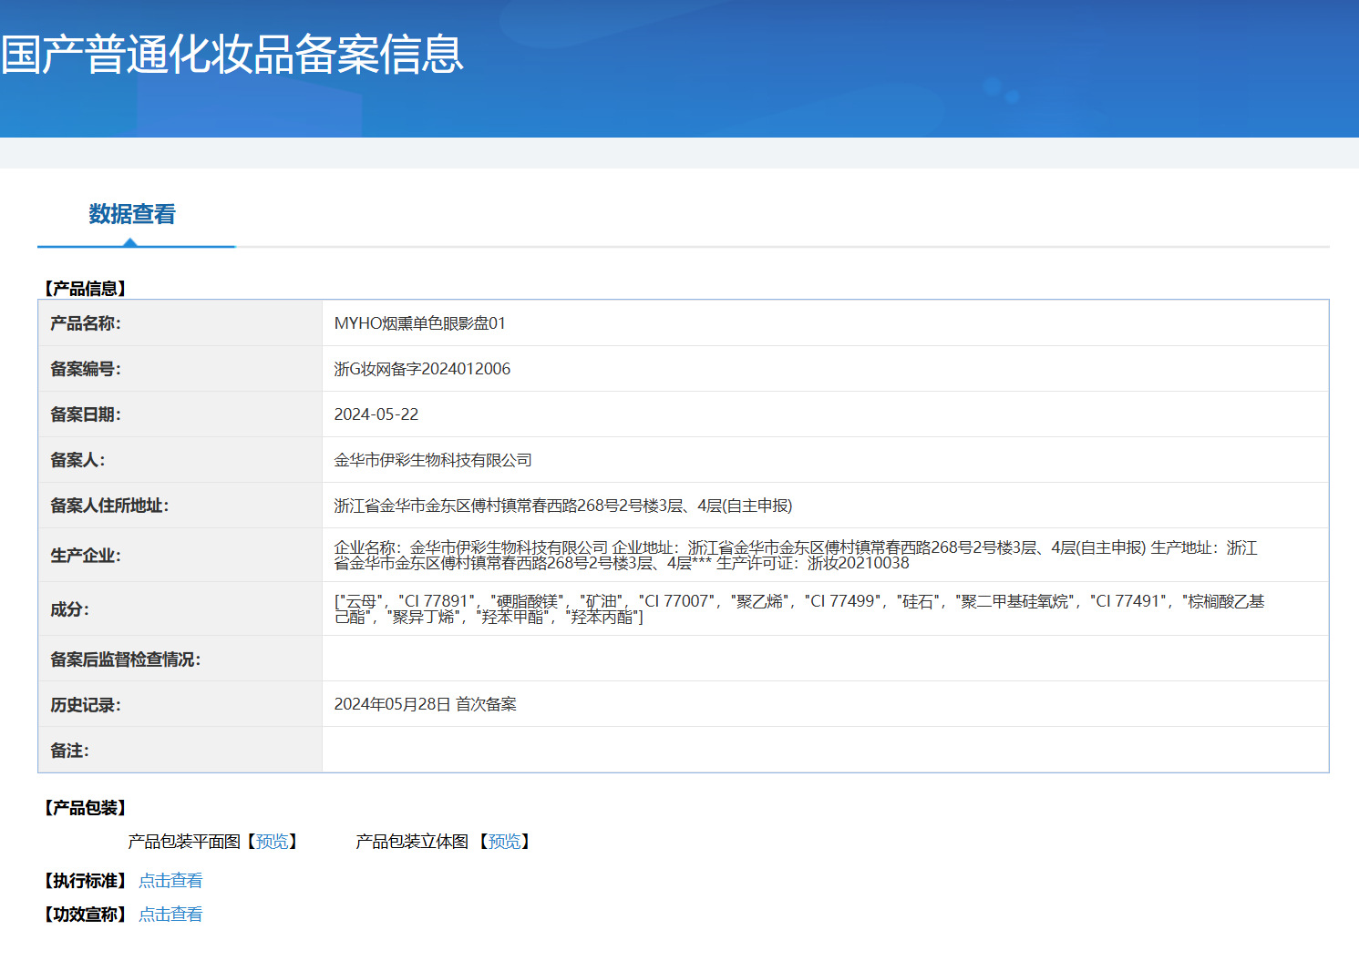Image resolution: width=1359 pixels, height=961 pixels.
Task: Select the registrant address value text
Action: [x=563, y=506]
